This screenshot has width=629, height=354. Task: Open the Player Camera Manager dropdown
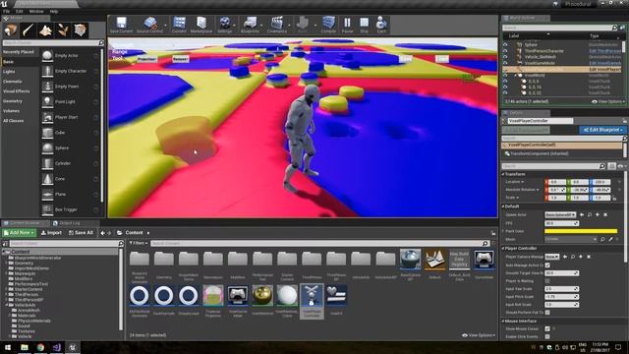pyautogui.click(x=552, y=257)
